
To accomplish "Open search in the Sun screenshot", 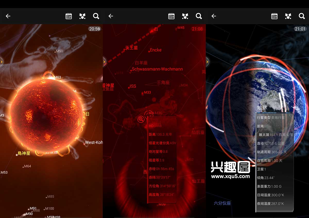I will click(x=96, y=16).
